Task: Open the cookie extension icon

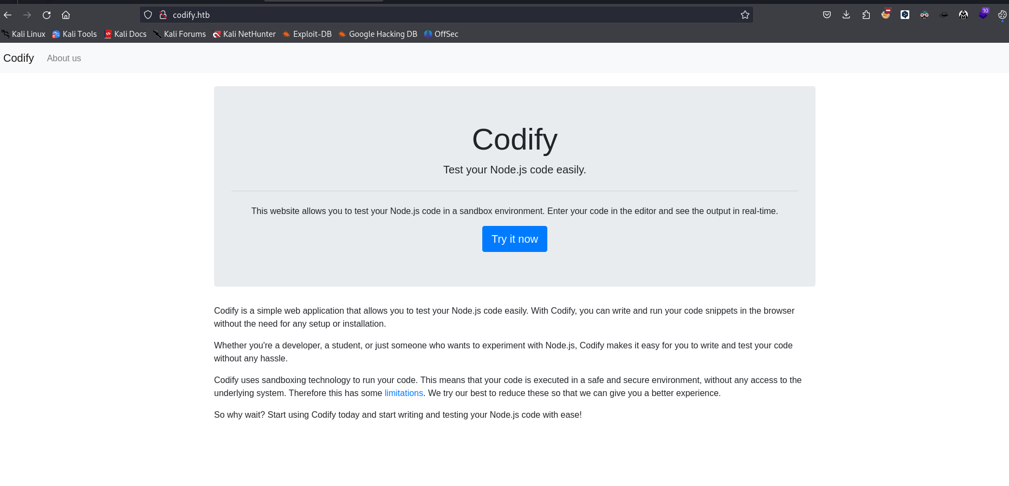Action: (1002, 15)
